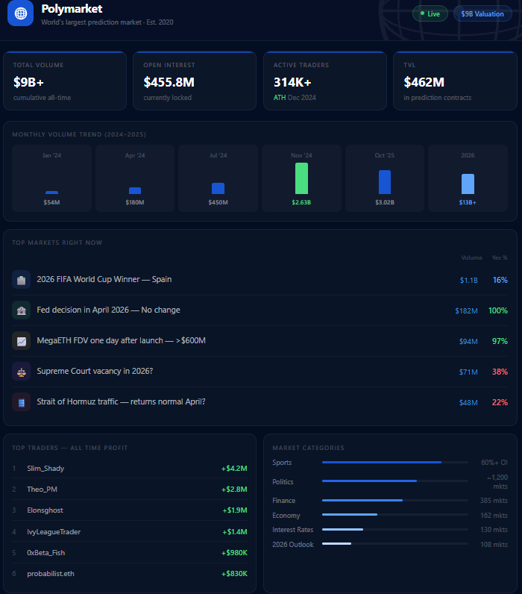Open the Total Volume stat card
This screenshot has height=594, width=522.
click(65, 81)
